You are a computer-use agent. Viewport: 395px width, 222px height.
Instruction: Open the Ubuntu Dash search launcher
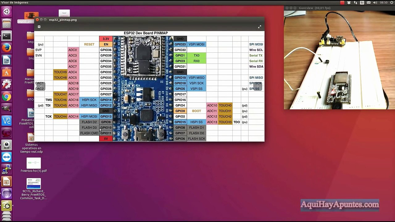click(6, 12)
